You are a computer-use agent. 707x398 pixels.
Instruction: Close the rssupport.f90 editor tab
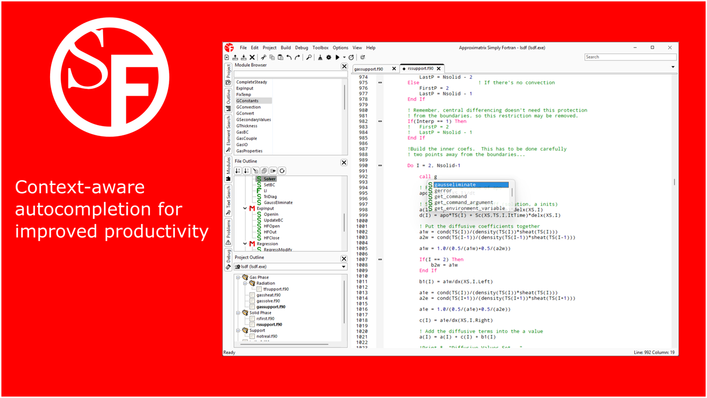(x=439, y=69)
